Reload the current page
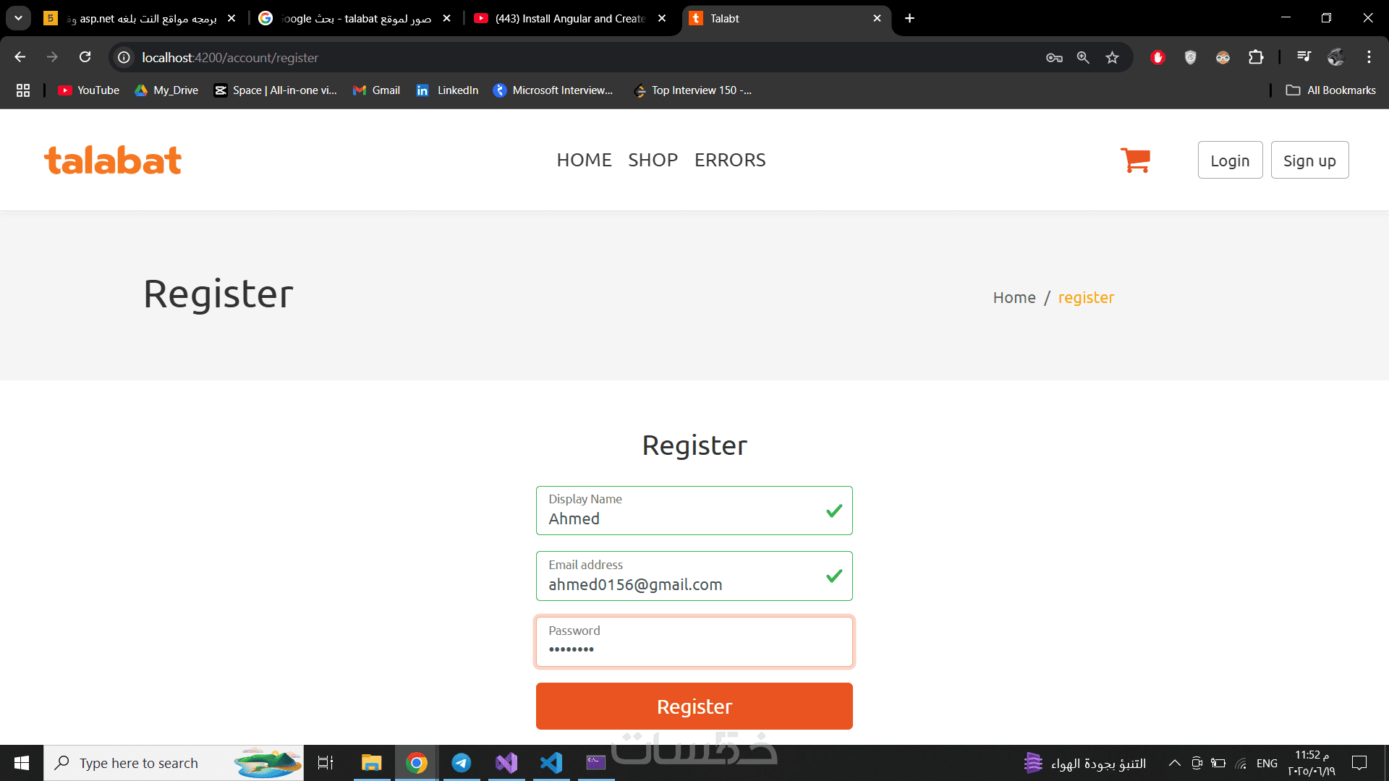Viewport: 1389px width, 781px height. [x=85, y=57]
